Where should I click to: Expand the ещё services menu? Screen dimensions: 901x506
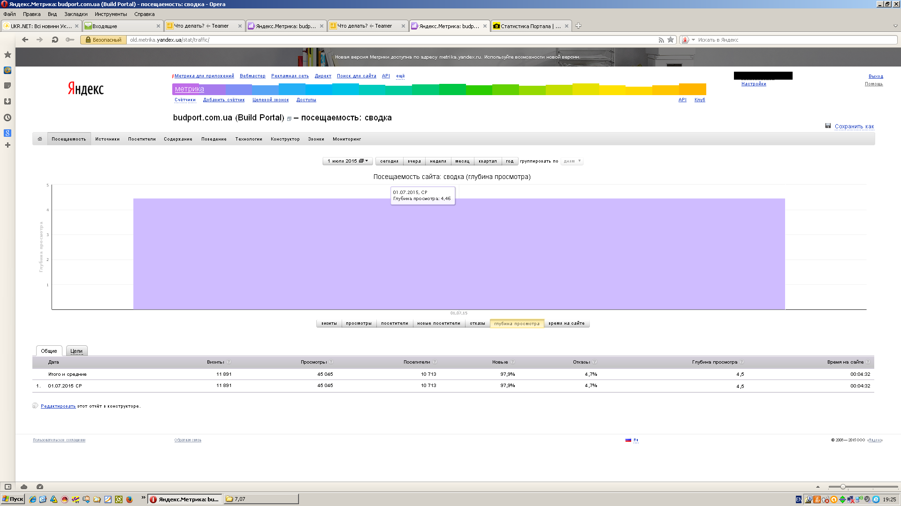400,76
